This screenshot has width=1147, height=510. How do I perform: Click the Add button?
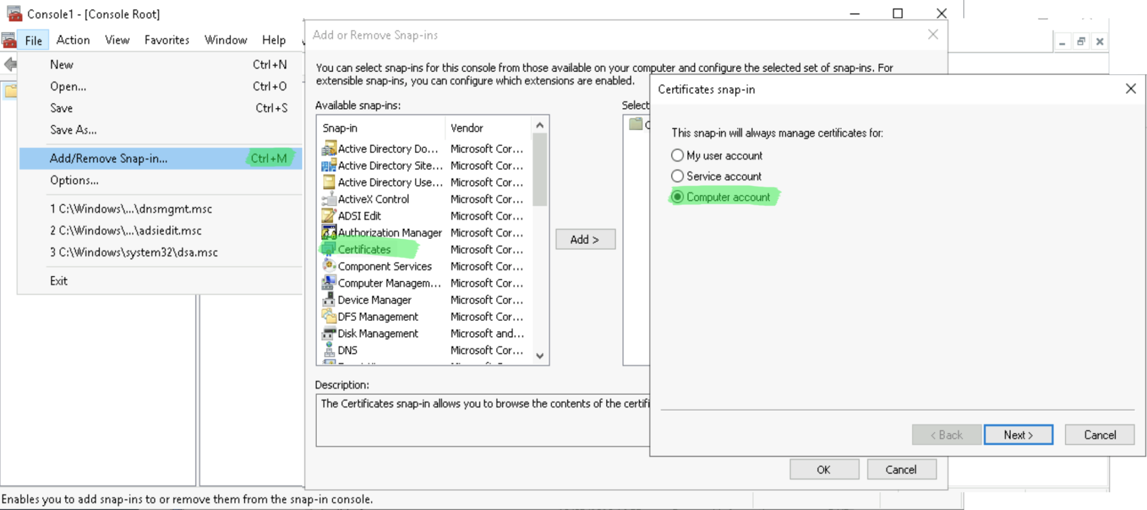click(585, 239)
